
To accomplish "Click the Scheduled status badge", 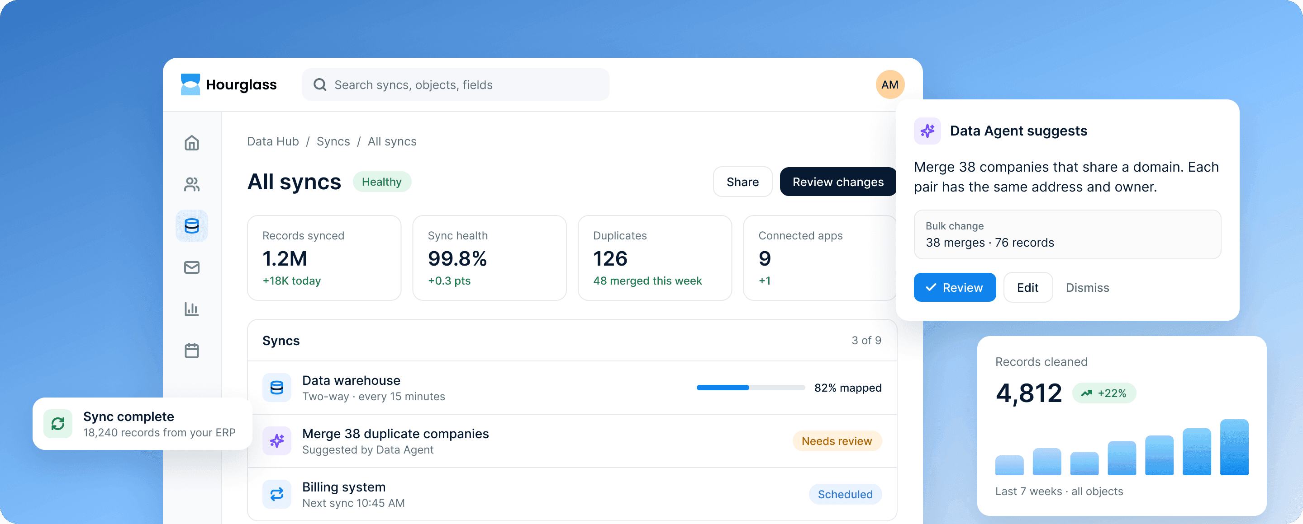I will pyautogui.click(x=845, y=494).
